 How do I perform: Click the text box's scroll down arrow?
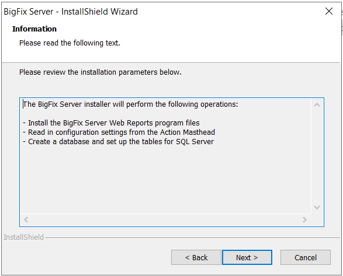(x=317, y=207)
